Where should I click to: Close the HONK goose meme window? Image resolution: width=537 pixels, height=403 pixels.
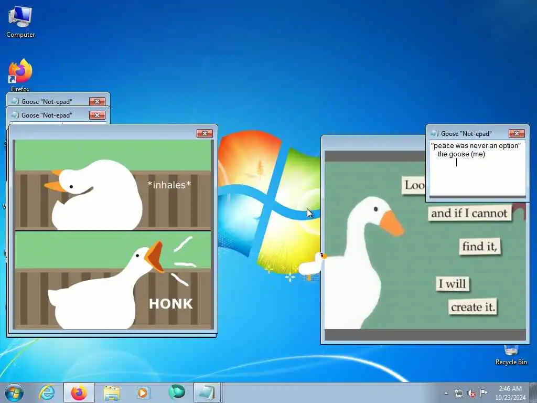point(205,133)
